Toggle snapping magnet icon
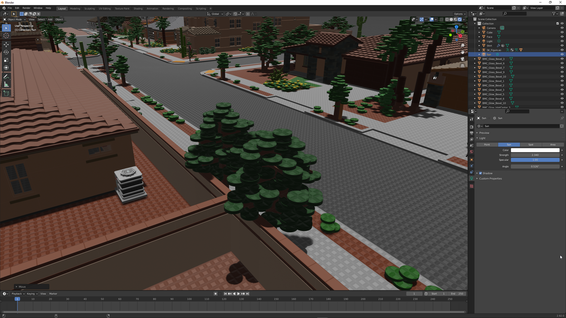This screenshot has width=566, height=318. click(x=235, y=14)
